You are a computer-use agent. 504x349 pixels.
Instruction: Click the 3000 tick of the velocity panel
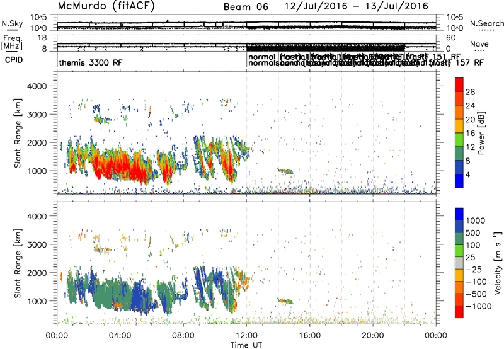point(37,244)
